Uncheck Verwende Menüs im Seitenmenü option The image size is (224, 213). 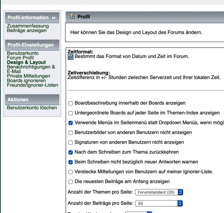(71, 123)
